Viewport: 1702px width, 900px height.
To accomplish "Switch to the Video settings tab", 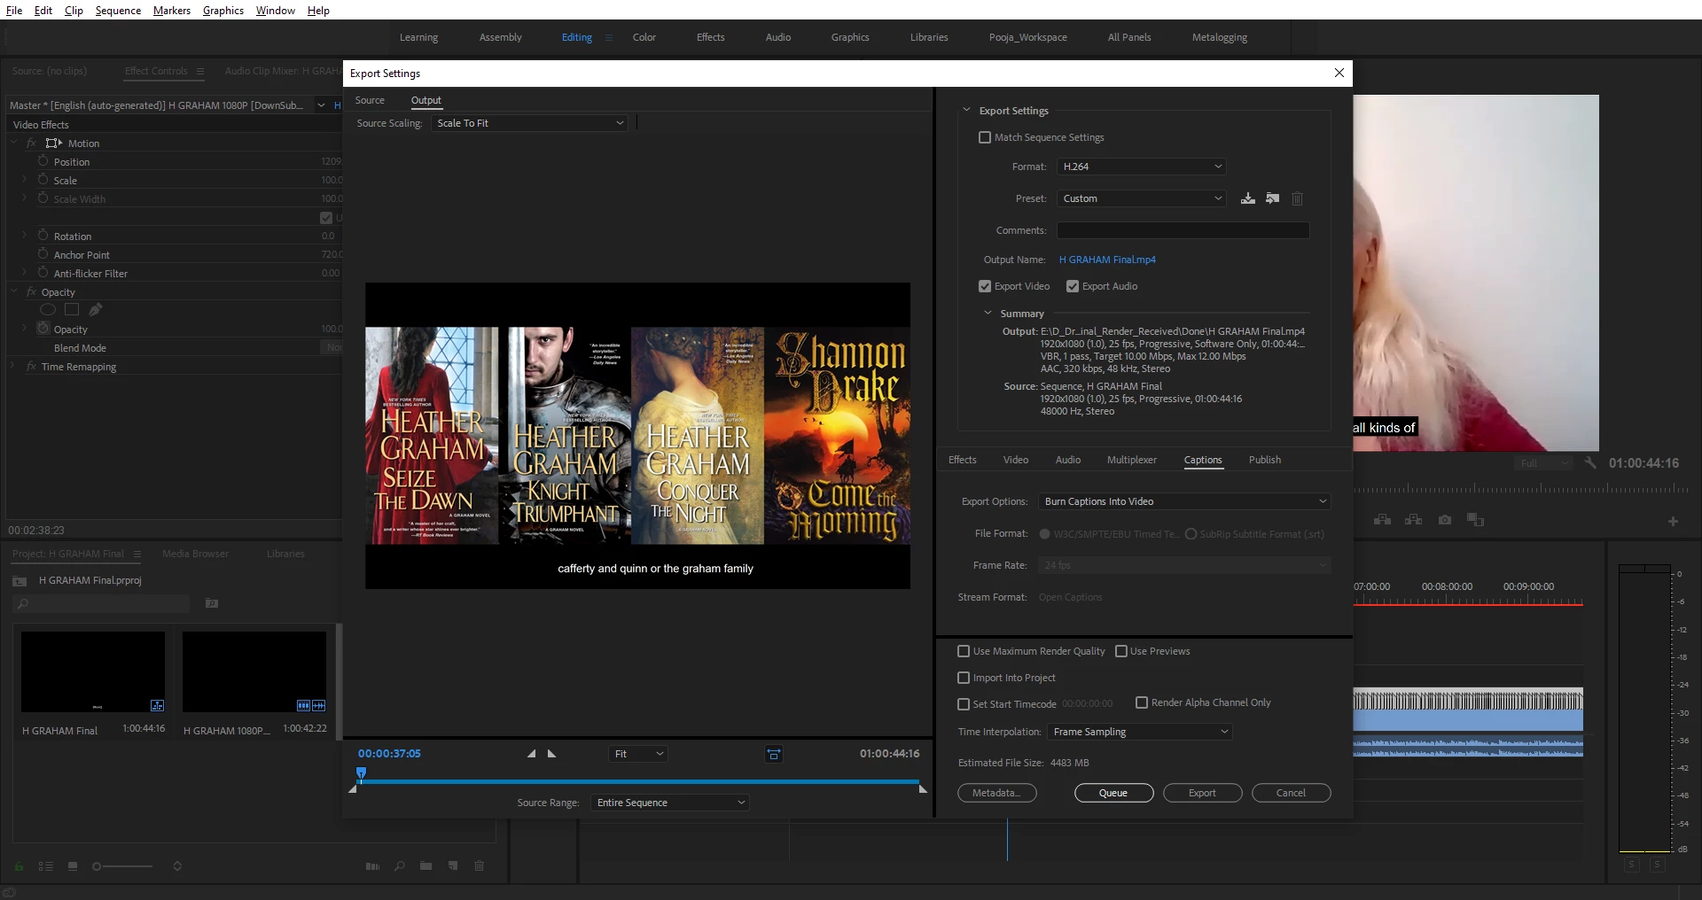I will pos(1016,460).
